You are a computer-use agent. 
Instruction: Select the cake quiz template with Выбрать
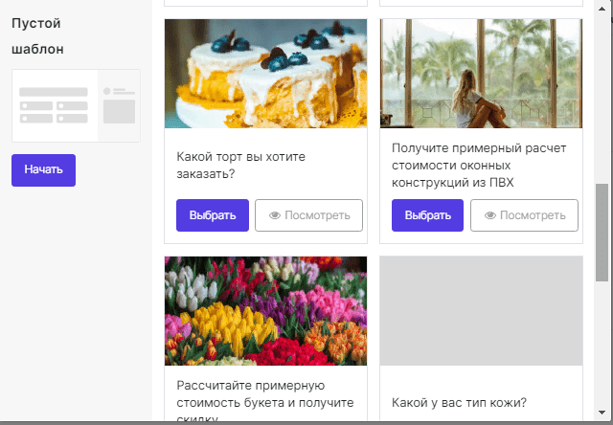point(213,215)
